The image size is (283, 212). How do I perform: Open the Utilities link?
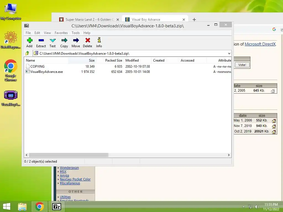click(x=65, y=197)
